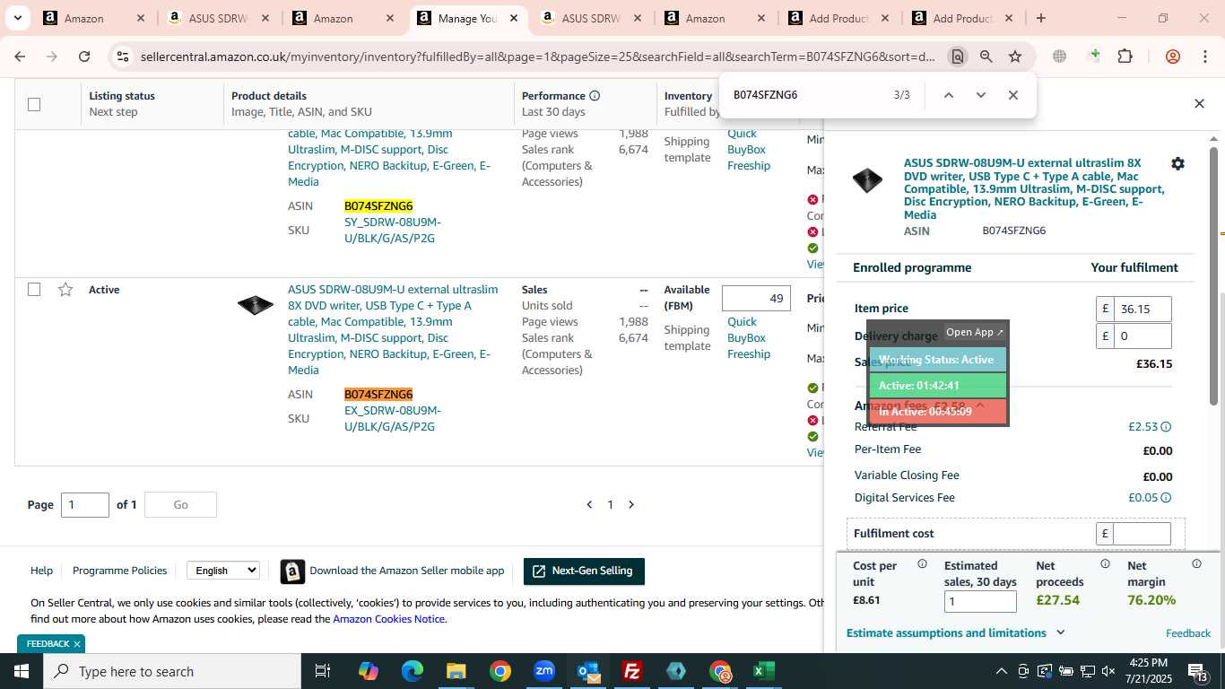Open the Help link in footer
Viewport: 1225px width, 689px height.
tap(41, 571)
